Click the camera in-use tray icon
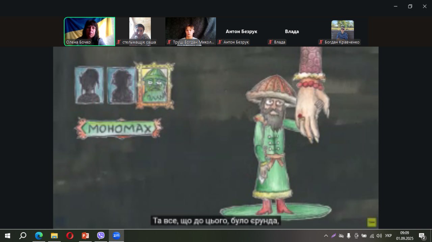The width and height of the screenshot is (432, 242). (356, 236)
